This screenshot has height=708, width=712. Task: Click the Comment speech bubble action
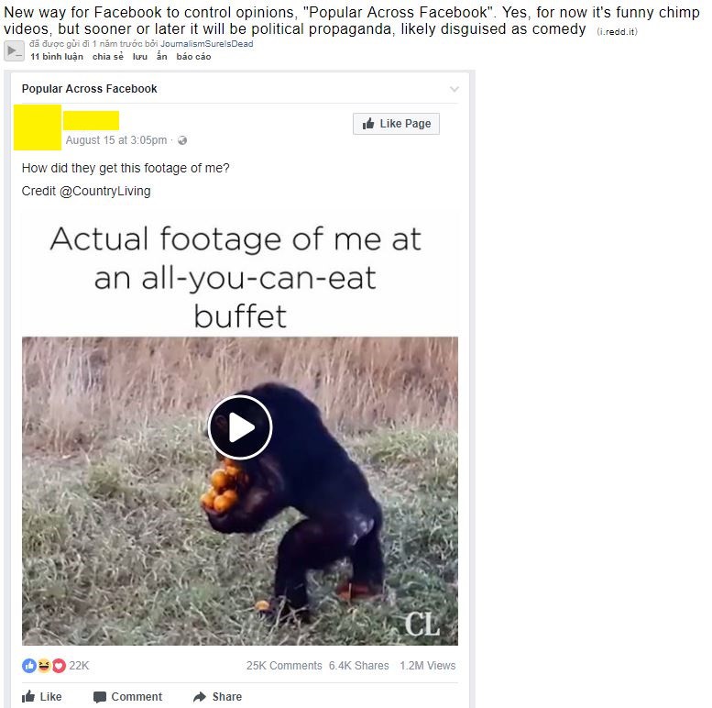tap(127, 697)
